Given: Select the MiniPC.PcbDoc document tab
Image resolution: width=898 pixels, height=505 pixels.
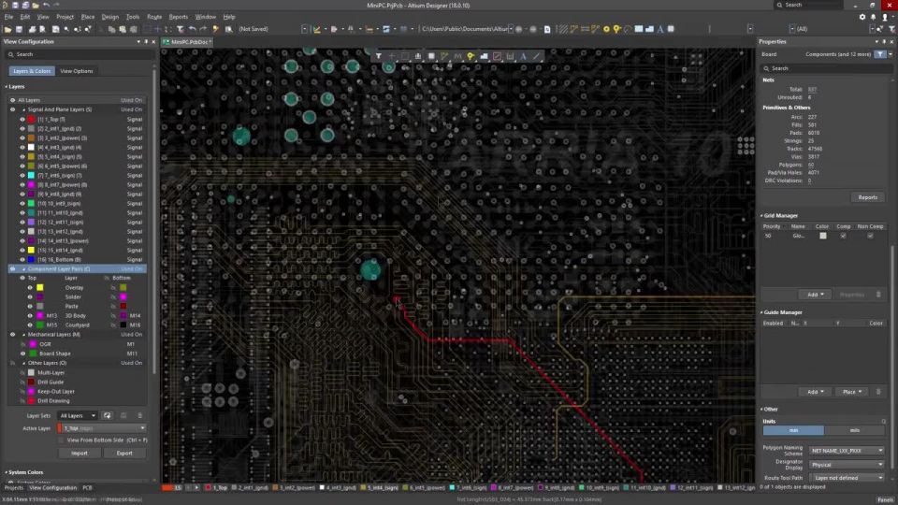Looking at the screenshot, I should (188, 42).
